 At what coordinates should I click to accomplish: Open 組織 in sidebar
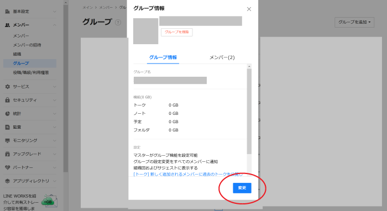[x=17, y=54]
